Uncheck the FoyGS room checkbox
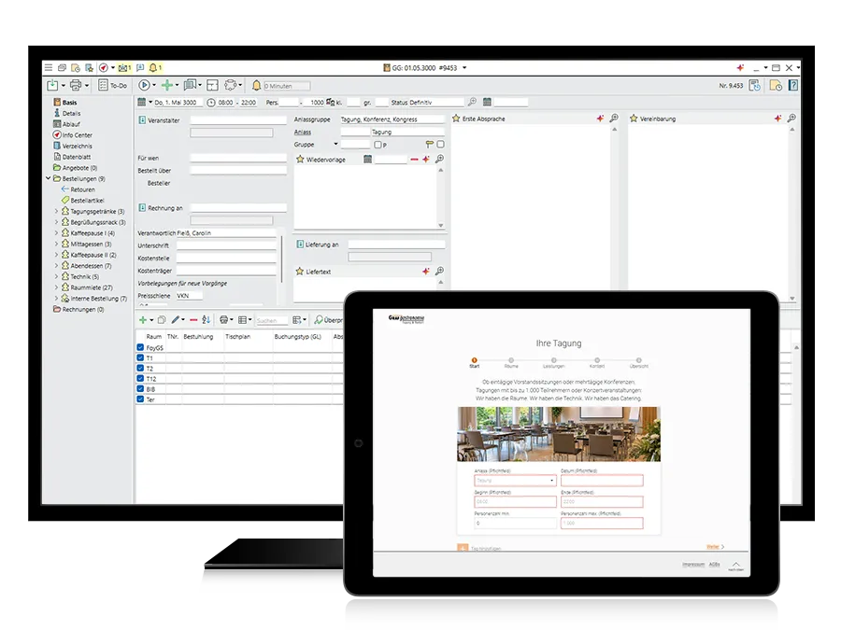This screenshot has height=630, width=841. pyautogui.click(x=140, y=347)
